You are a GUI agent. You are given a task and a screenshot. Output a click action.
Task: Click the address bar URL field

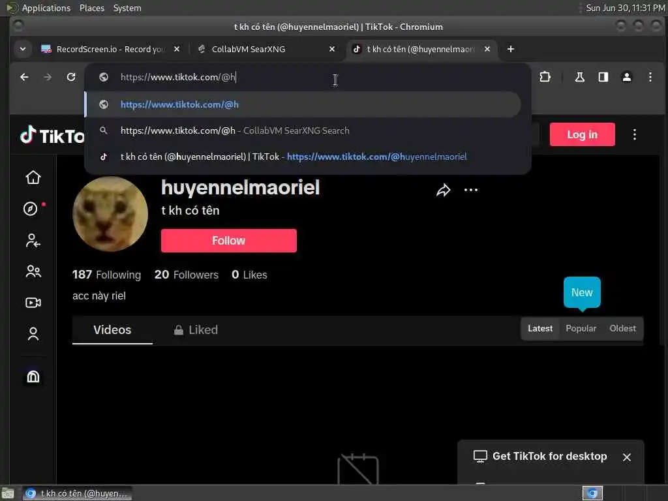pyautogui.click(x=307, y=77)
